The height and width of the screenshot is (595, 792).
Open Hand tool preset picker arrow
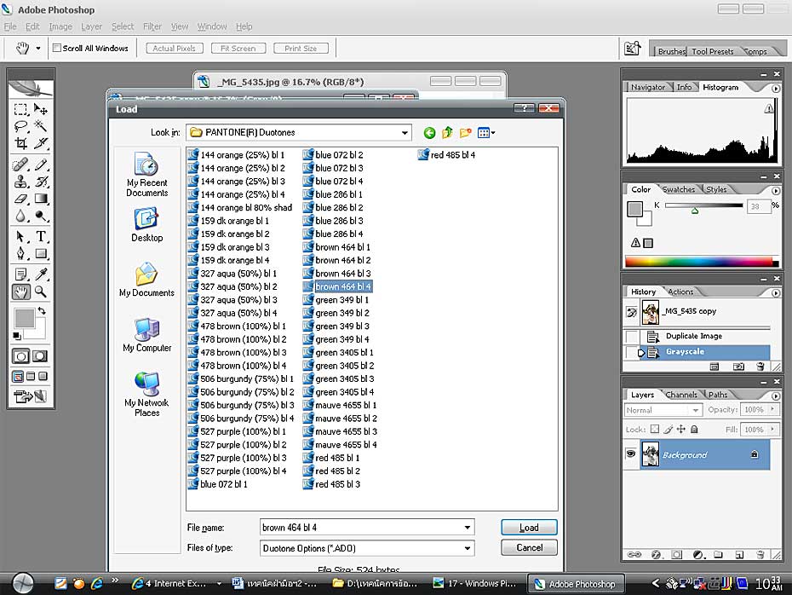37,49
